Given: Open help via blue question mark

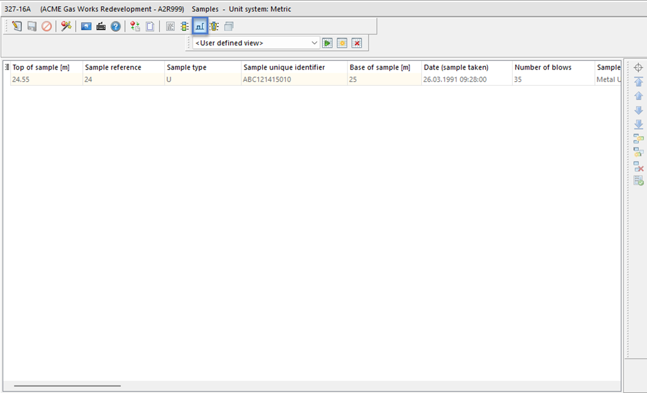Looking at the screenshot, I should [x=115, y=26].
